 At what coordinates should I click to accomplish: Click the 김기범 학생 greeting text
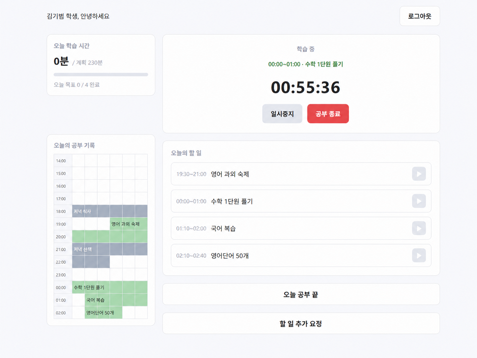click(78, 16)
